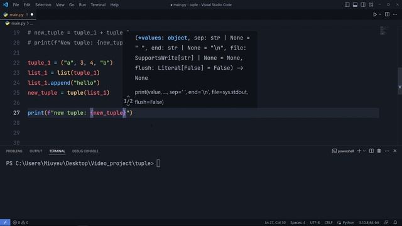Click main.py in the breadcrumb

(x=18, y=23)
